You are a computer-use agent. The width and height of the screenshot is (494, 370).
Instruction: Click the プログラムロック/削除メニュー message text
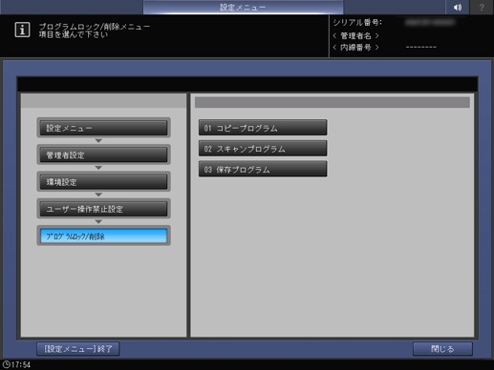tap(95, 27)
